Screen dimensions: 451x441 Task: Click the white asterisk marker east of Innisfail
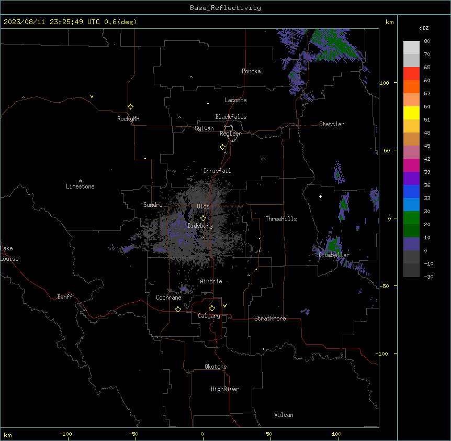pos(263,159)
